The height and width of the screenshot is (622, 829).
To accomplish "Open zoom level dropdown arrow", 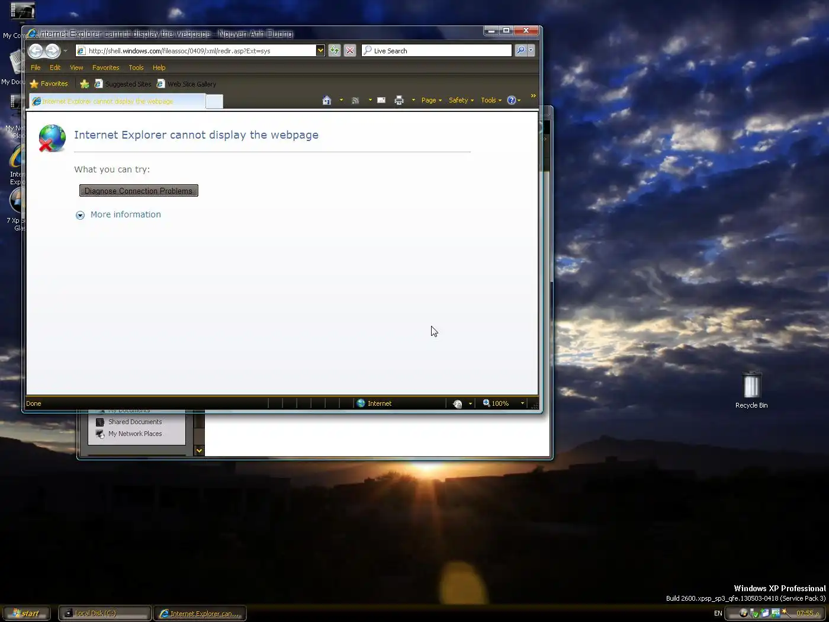I will 522,403.
